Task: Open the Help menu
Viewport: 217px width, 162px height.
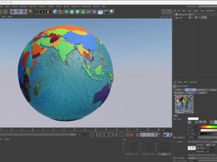Action: click(x=104, y=6)
